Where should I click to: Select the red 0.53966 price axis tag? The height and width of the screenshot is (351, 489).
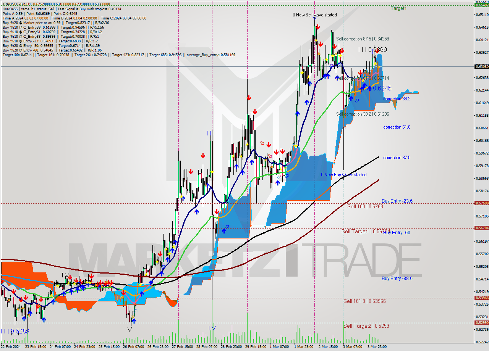pyautogui.click(x=481, y=298)
